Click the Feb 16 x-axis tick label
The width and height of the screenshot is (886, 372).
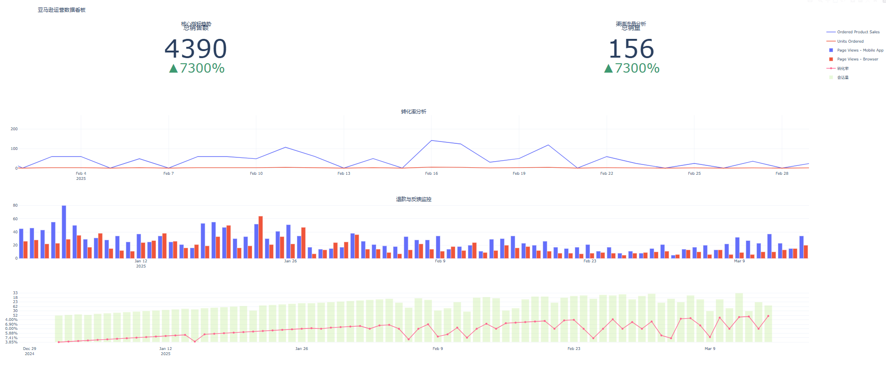tap(431, 173)
